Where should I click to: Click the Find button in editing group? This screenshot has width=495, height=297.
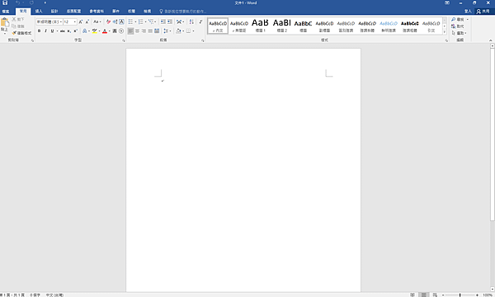click(458, 20)
